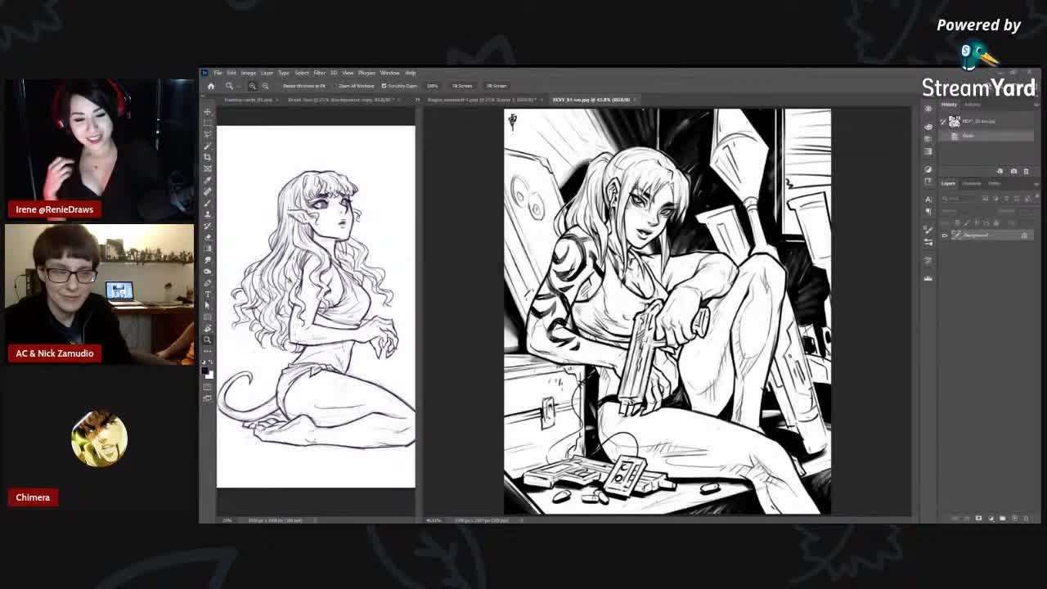1047x589 pixels.
Task: Toggle the layer filter switch
Action: coord(1036,196)
